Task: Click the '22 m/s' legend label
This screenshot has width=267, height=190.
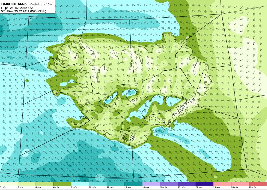Action: click(199, 187)
